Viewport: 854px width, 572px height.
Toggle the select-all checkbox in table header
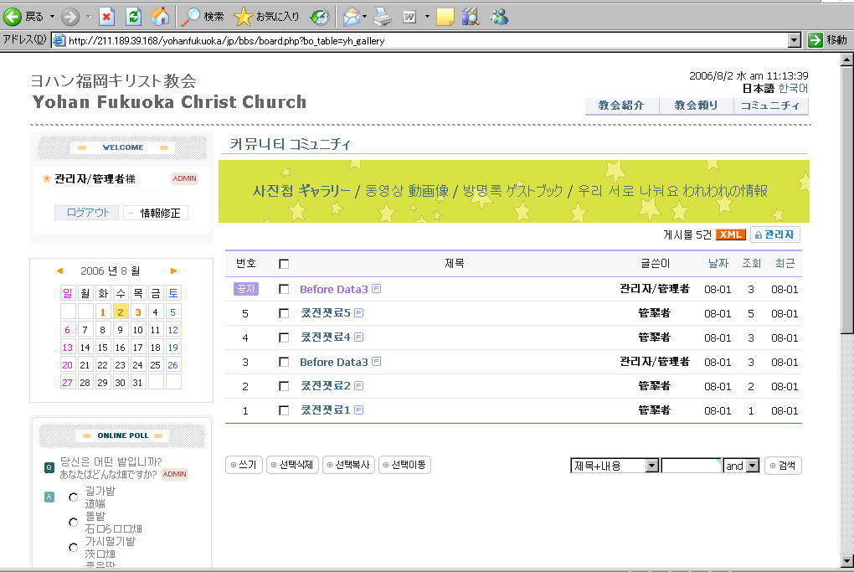coord(284,264)
